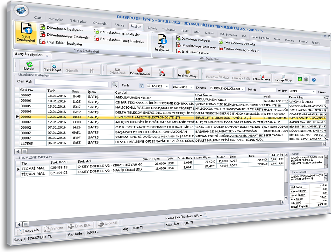
Task: Click Faturadan Ayır in the toolbar
Action: [262, 77]
